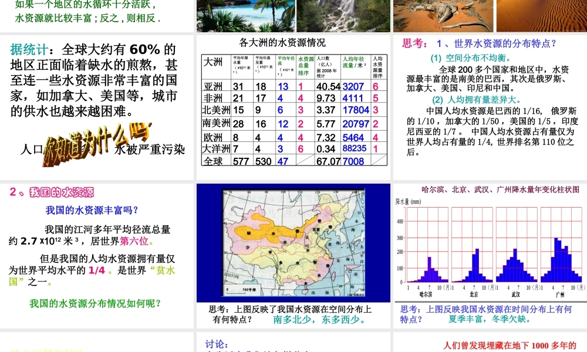Click the answer 南多北少，东多西少。
587x352 pixels.
point(320,320)
